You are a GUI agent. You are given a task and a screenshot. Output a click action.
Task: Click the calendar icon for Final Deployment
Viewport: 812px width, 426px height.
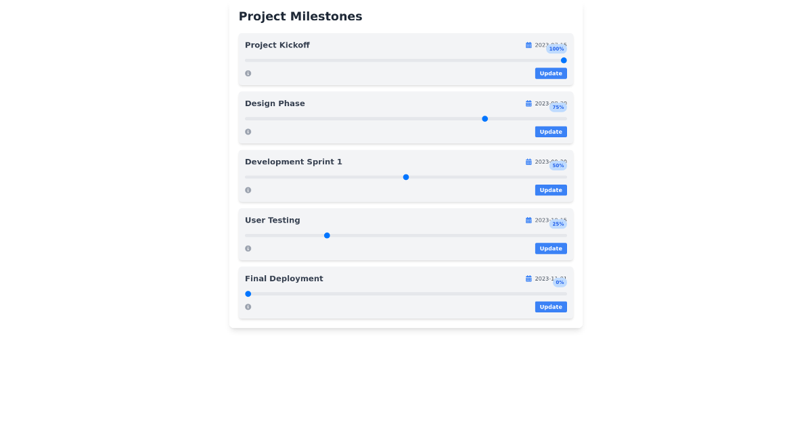tap(528, 278)
